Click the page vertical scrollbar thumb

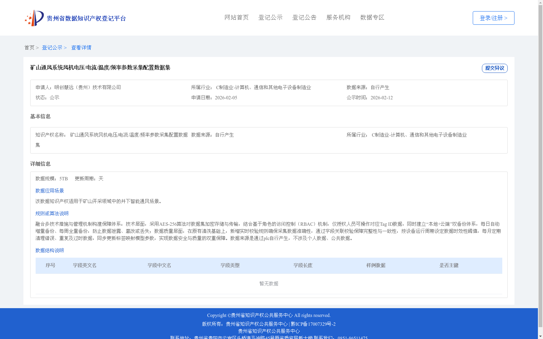[x=540, y=166]
